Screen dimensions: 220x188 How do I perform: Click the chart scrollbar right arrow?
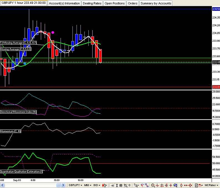click(x=63, y=185)
